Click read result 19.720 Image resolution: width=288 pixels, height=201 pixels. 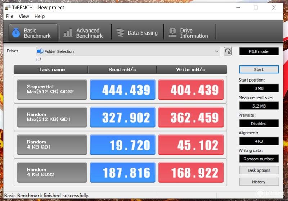click(x=123, y=145)
